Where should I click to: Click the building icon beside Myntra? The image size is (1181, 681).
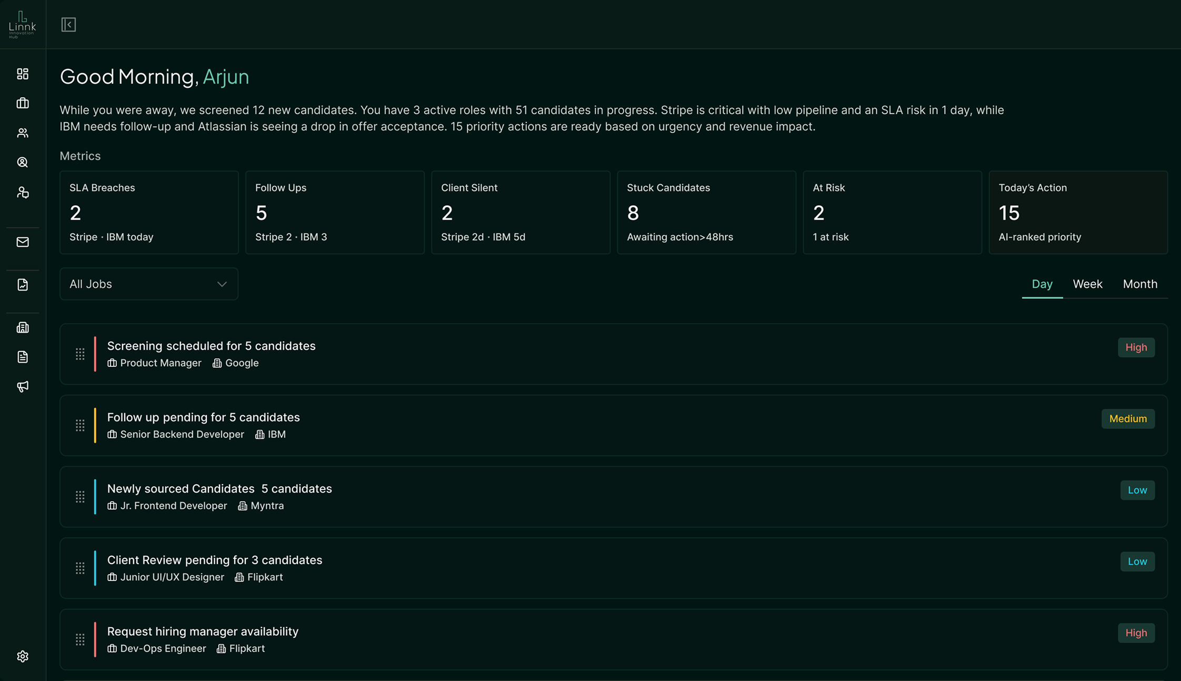click(x=243, y=506)
